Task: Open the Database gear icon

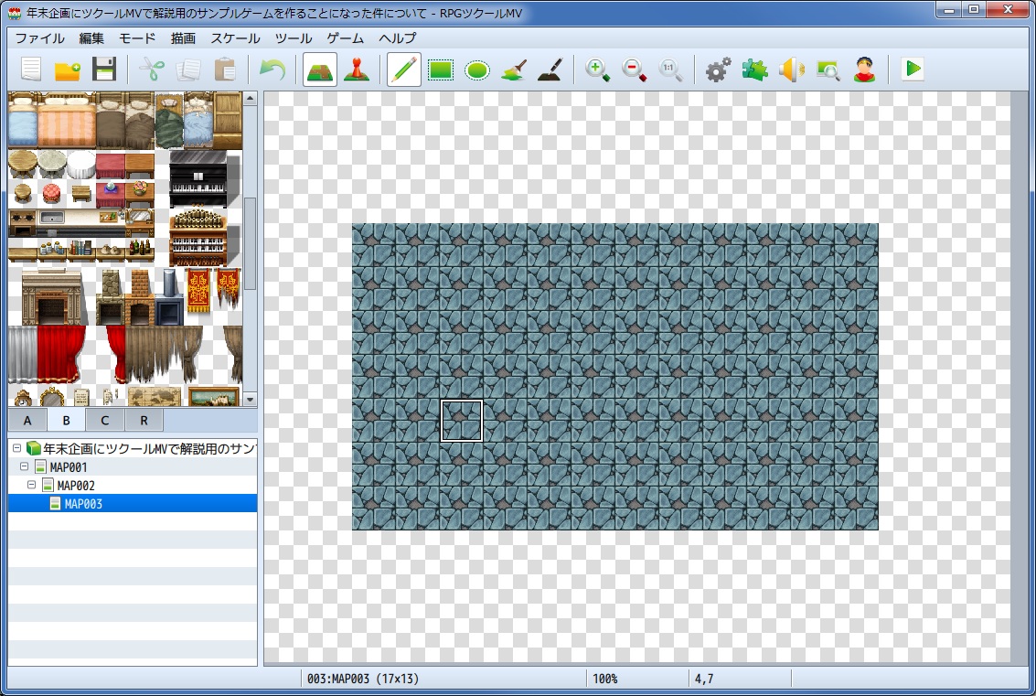Action: pos(719,70)
